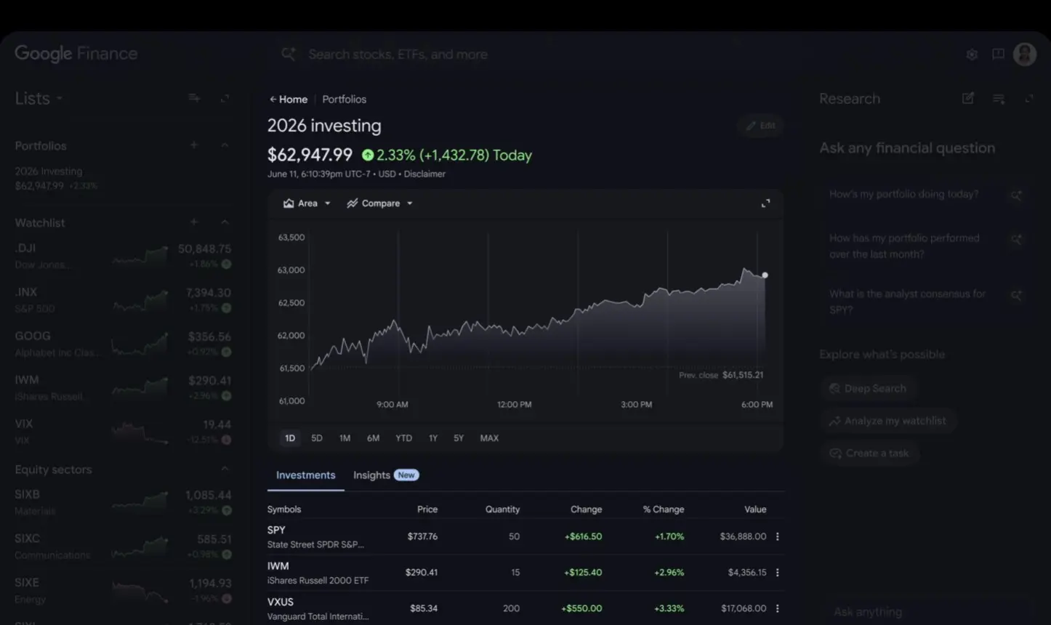
Task: Open settings gear in top bar
Action: [x=972, y=55]
